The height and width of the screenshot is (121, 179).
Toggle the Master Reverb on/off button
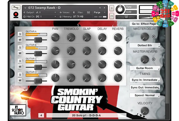(x=154, y=59)
